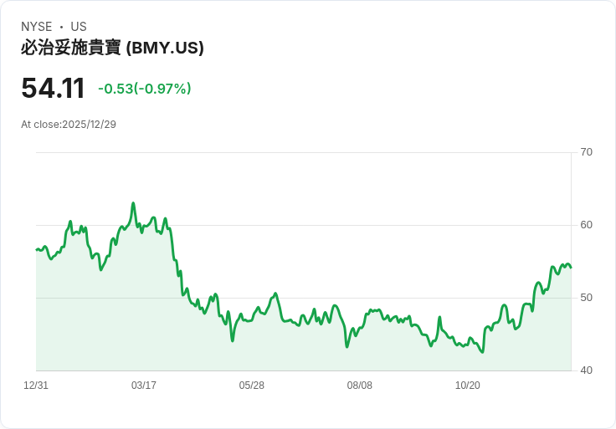The width and height of the screenshot is (616, 429).
Task: Click the 03/17 x-axis date label
Action: [144, 386]
